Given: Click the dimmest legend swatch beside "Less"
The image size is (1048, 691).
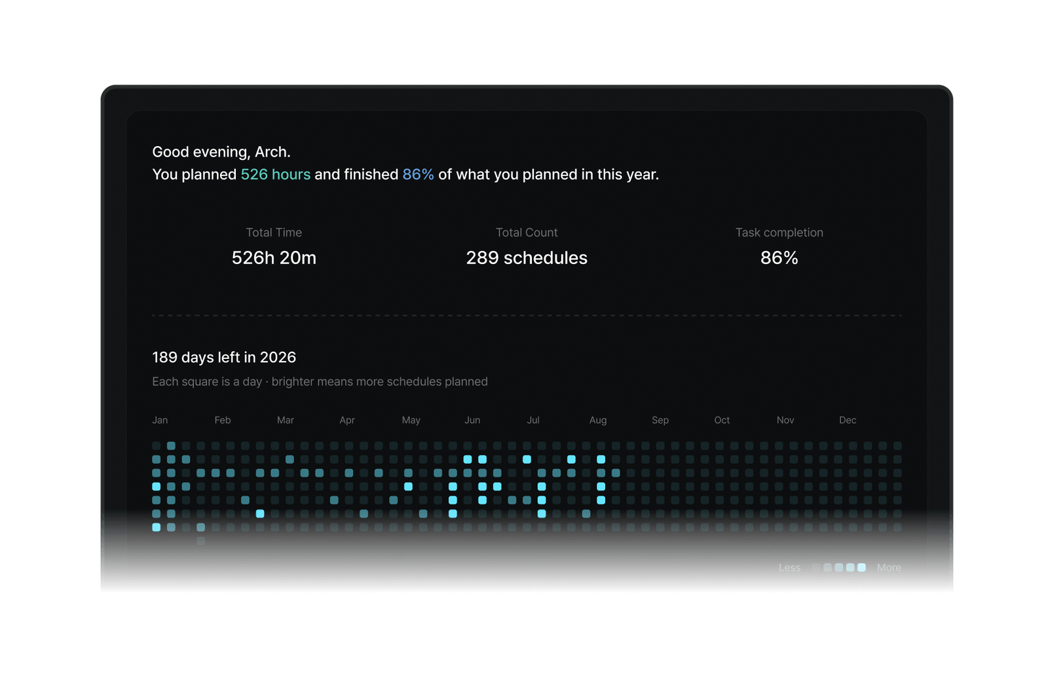Looking at the screenshot, I should [x=816, y=567].
